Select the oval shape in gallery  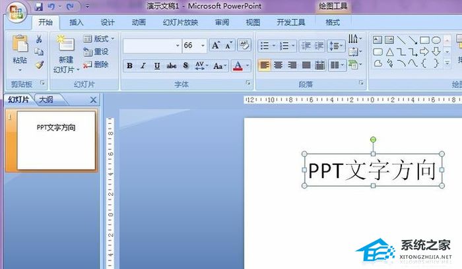[x=436, y=40]
